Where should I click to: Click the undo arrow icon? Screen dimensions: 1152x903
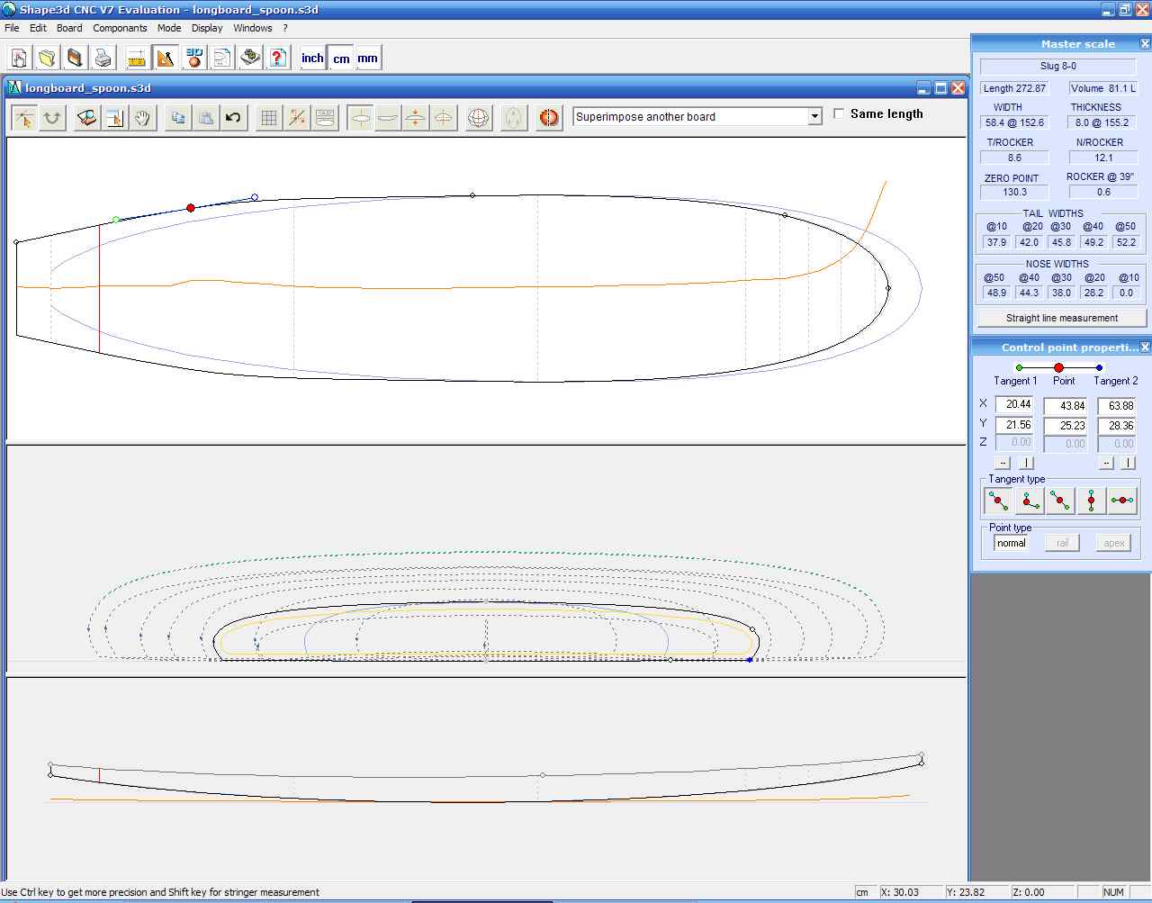coord(233,118)
